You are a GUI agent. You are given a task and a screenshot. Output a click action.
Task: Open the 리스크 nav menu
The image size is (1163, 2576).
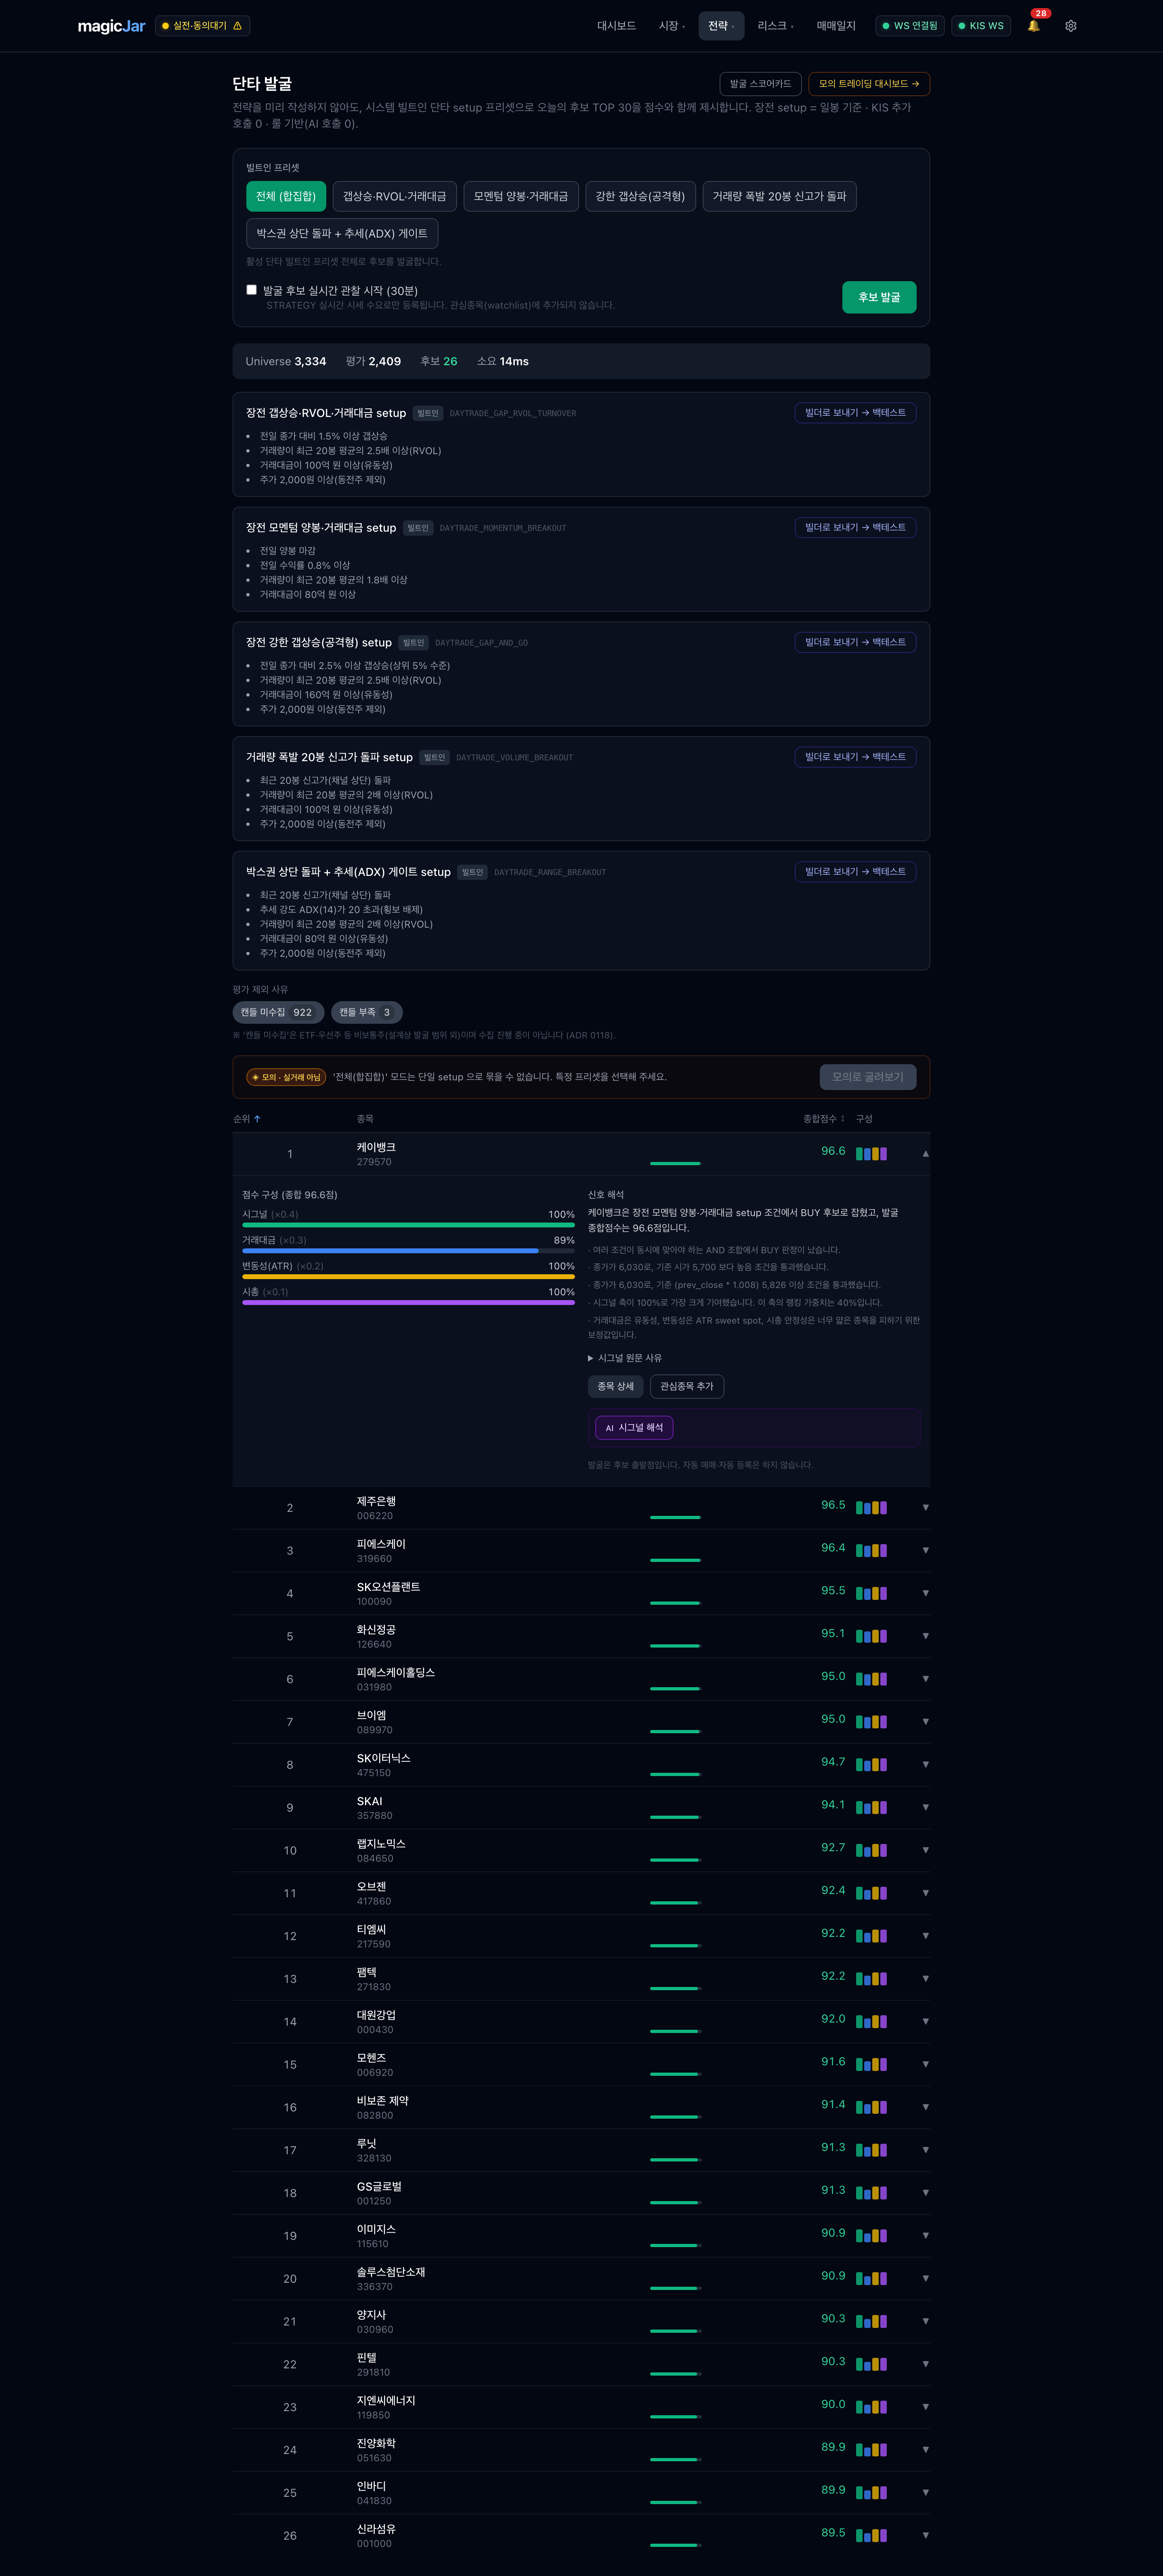tap(775, 26)
